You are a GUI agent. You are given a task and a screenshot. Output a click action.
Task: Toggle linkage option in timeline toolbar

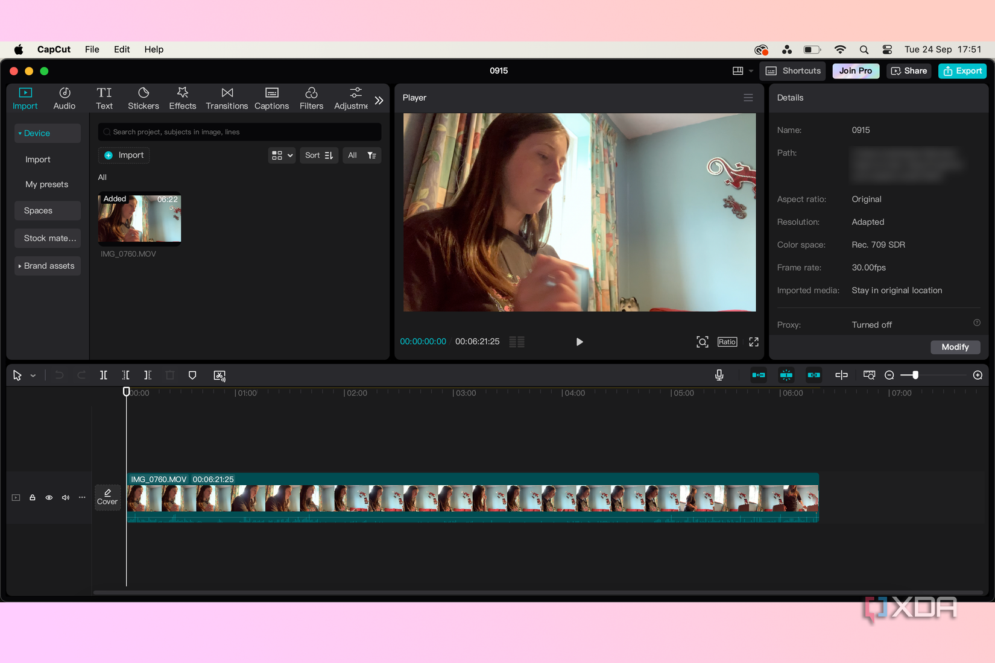click(x=814, y=375)
